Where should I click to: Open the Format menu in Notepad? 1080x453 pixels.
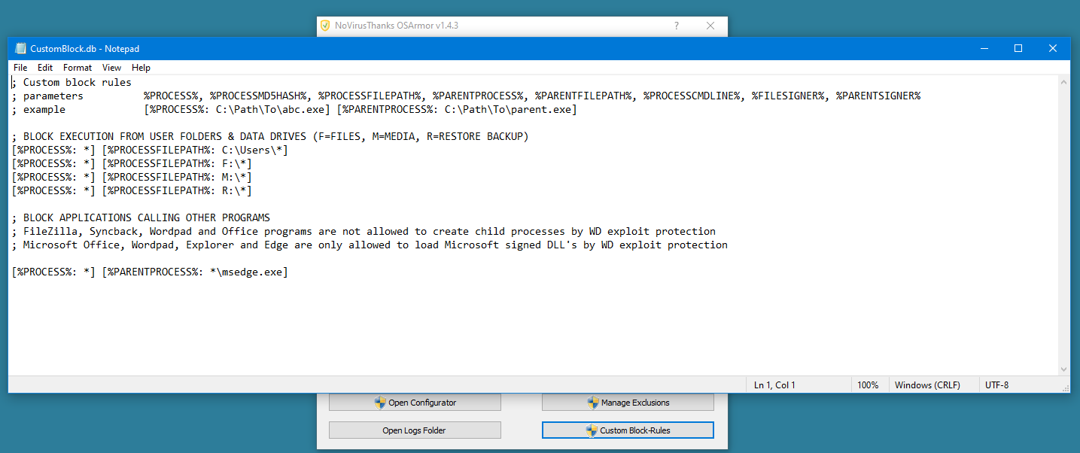point(78,68)
